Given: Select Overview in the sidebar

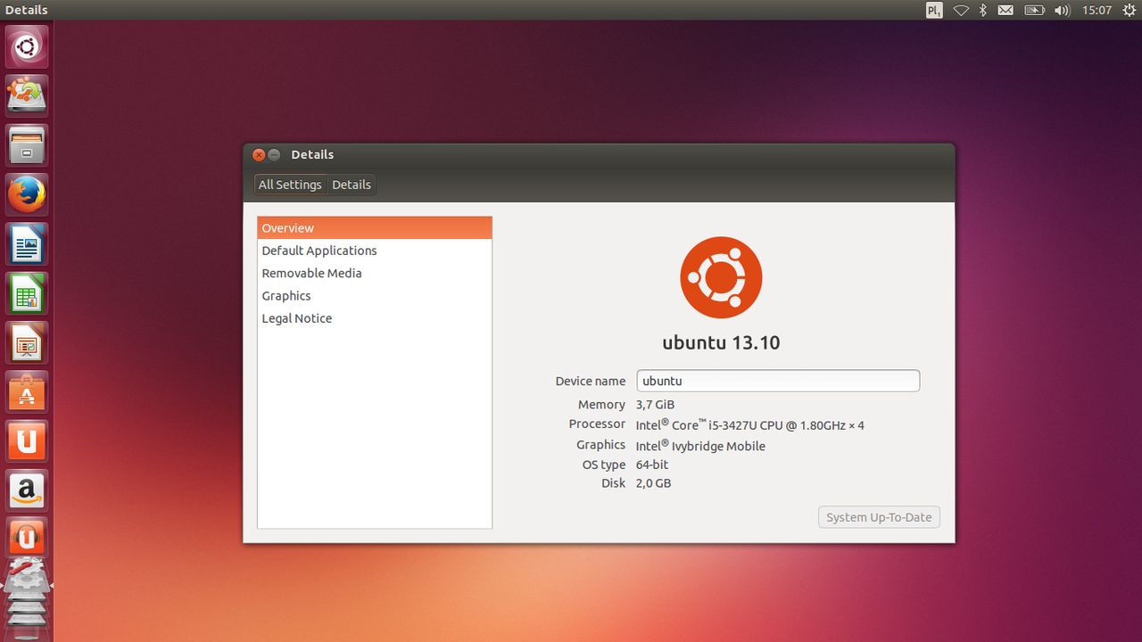Looking at the screenshot, I should pos(375,228).
